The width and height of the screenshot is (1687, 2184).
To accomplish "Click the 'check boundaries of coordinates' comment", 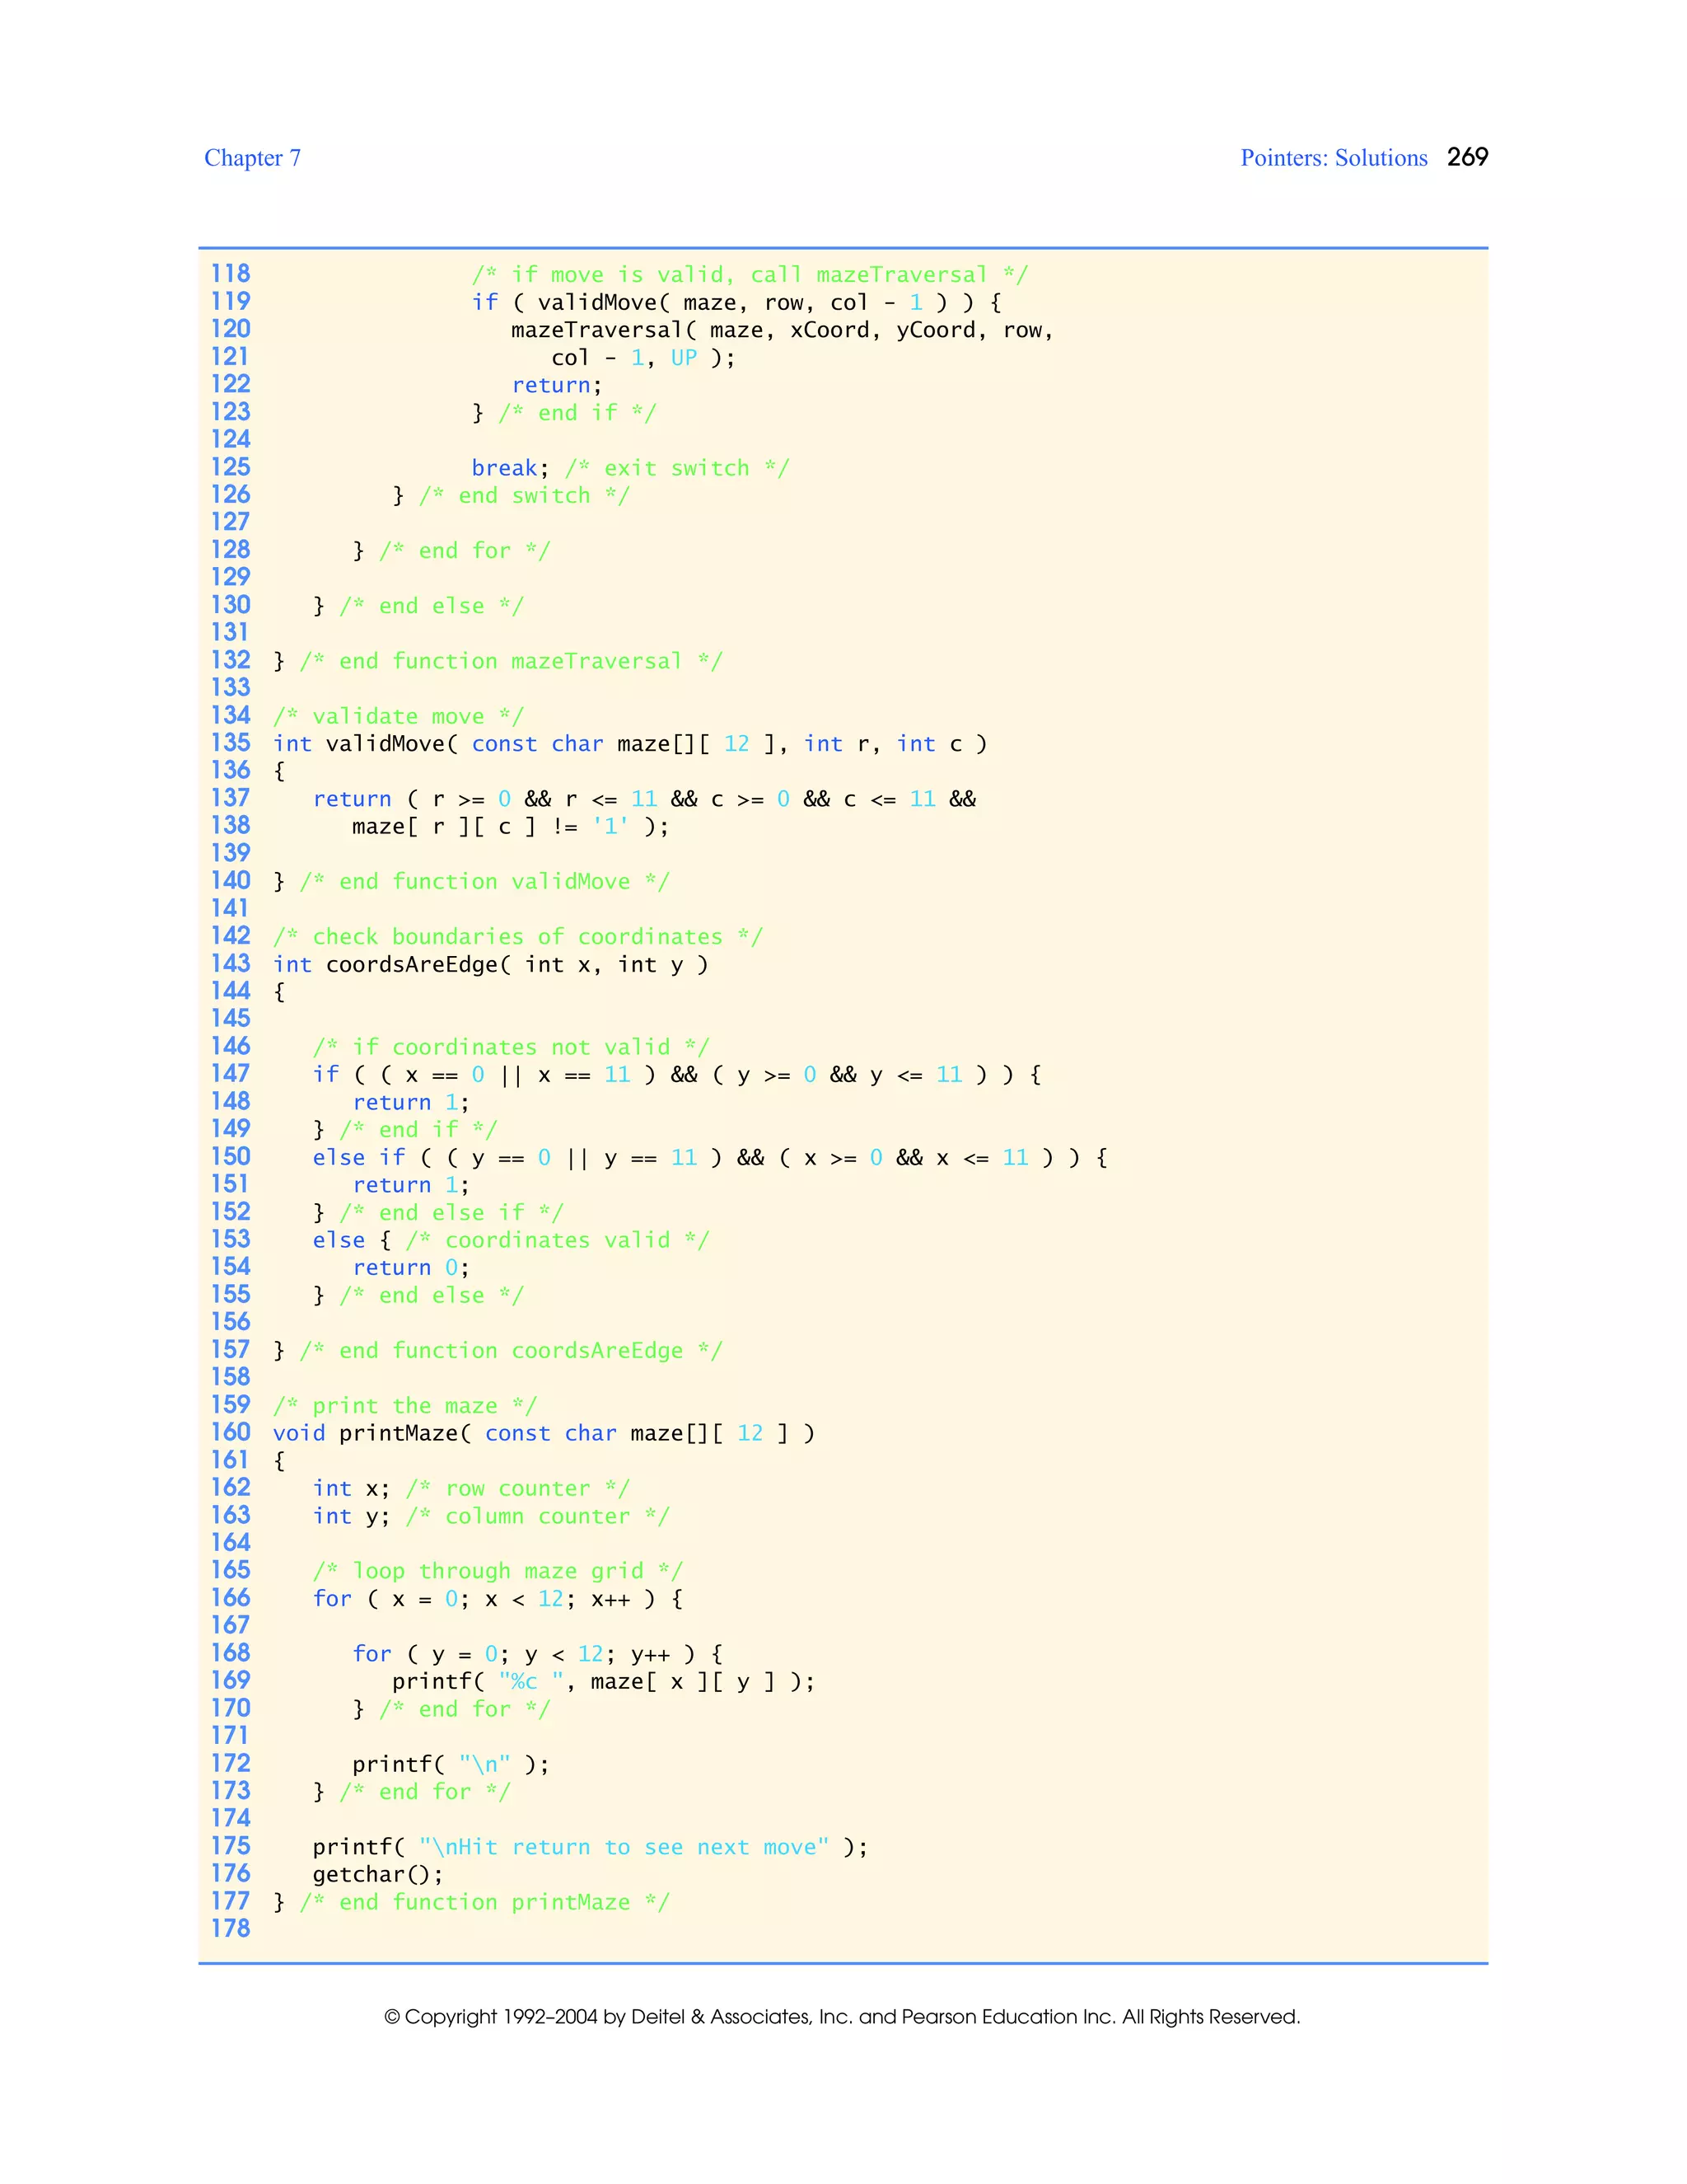I will (x=516, y=936).
